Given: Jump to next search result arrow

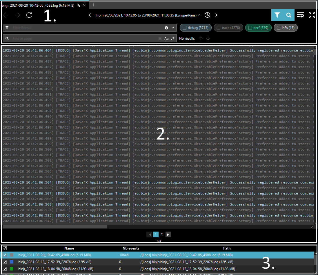Looking at the screenshot, I should 208,38.
